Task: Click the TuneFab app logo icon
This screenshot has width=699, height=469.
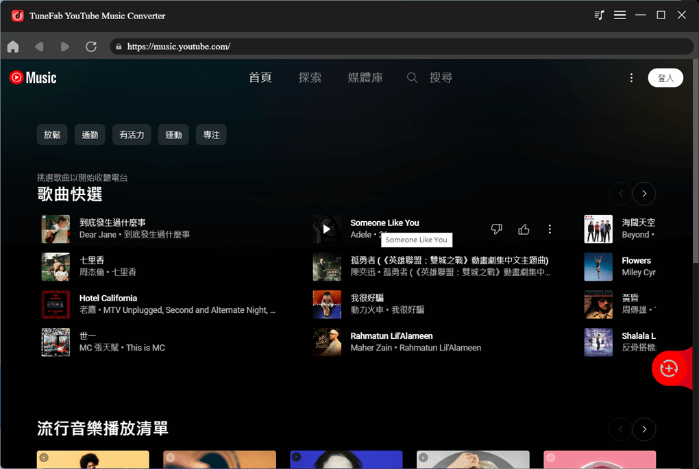Action: [x=17, y=16]
